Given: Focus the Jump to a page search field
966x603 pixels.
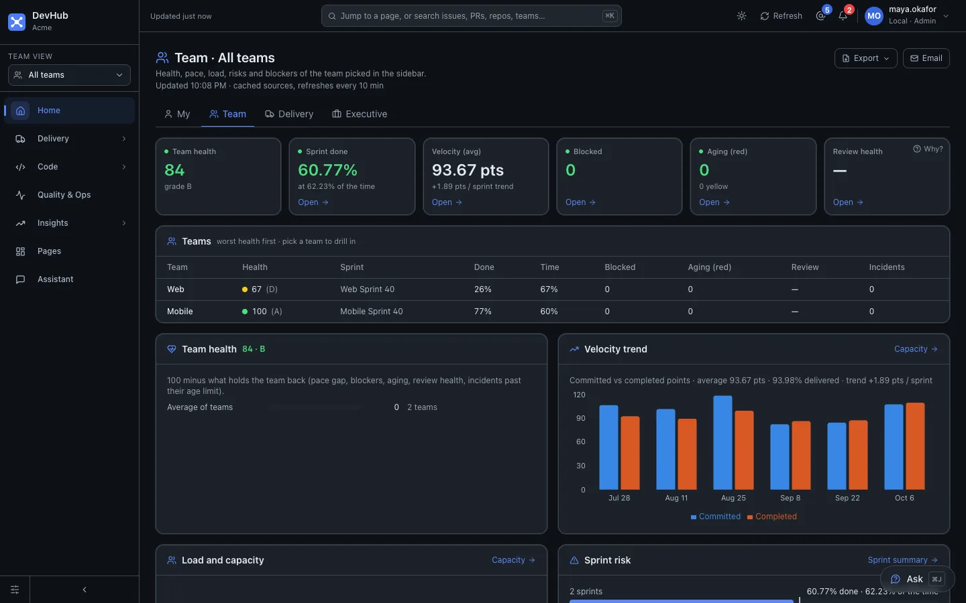Looking at the screenshot, I should [472, 16].
